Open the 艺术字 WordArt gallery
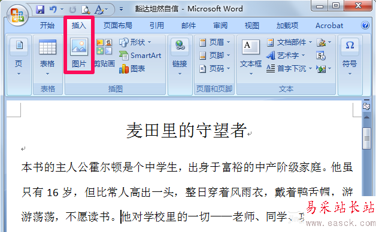The width and height of the screenshot is (376, 232). [286, 56]
